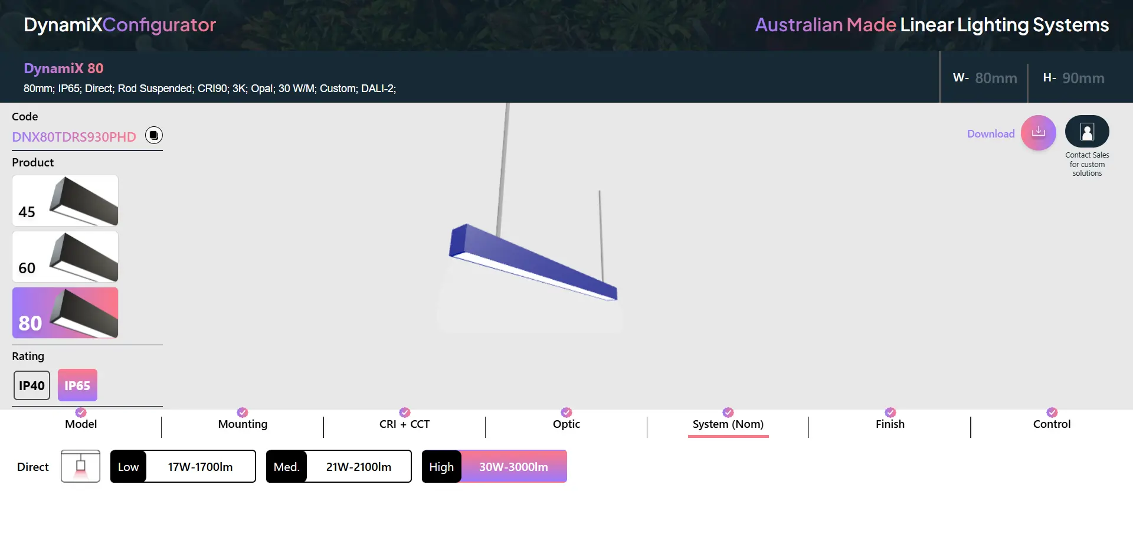Open the Model tab
1133x540 pixels.
point(81,424)
